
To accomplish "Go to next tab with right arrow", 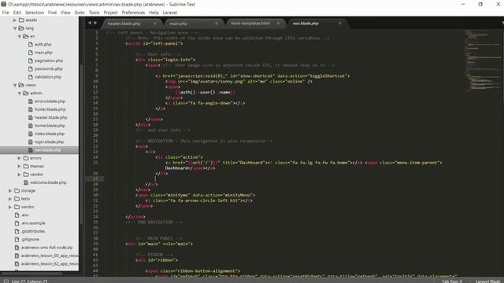I will point(95,23).
